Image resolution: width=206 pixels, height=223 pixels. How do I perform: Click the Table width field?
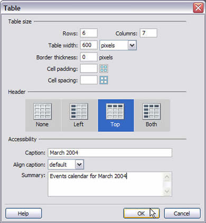[89, 45]
